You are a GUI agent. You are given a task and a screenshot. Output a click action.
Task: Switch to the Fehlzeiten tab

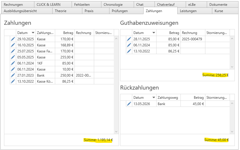86,5
